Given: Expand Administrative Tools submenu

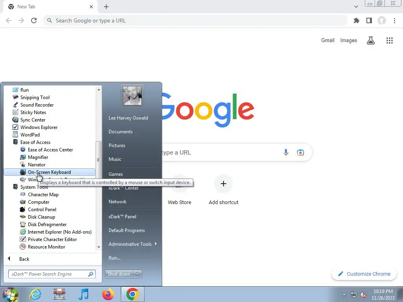Looking at the screenshot, I should [132, 244].
